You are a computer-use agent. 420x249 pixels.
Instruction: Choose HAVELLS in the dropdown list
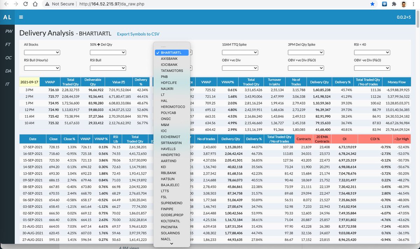click(x=172, y=149)
